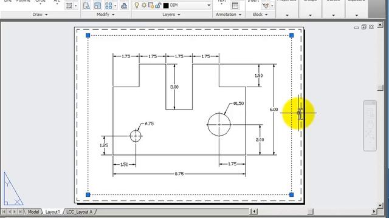This screenshot has width=389, height=218.
Task: Click vertical scrollbar down arrow
Action: pyautogui.click(x=380, y=205)
